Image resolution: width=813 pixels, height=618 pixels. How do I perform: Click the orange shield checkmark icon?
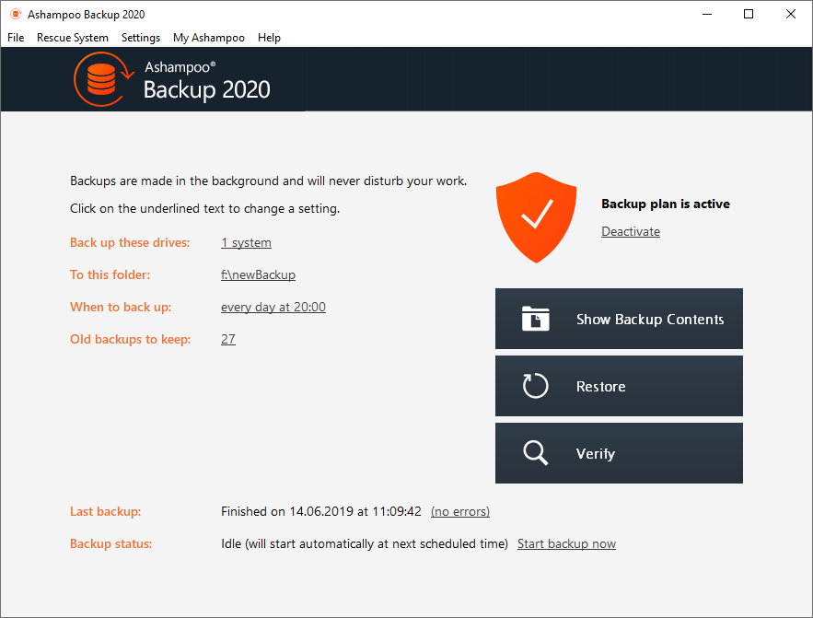(536, 217)
